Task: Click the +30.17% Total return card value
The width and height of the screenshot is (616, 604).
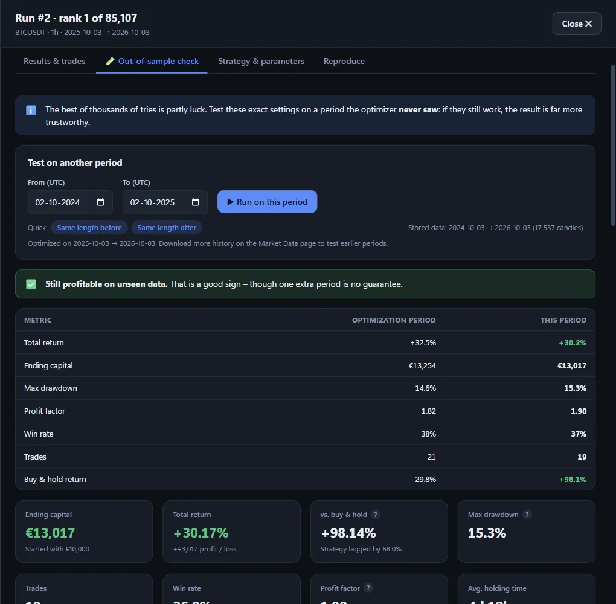Action: pos(201,533)
